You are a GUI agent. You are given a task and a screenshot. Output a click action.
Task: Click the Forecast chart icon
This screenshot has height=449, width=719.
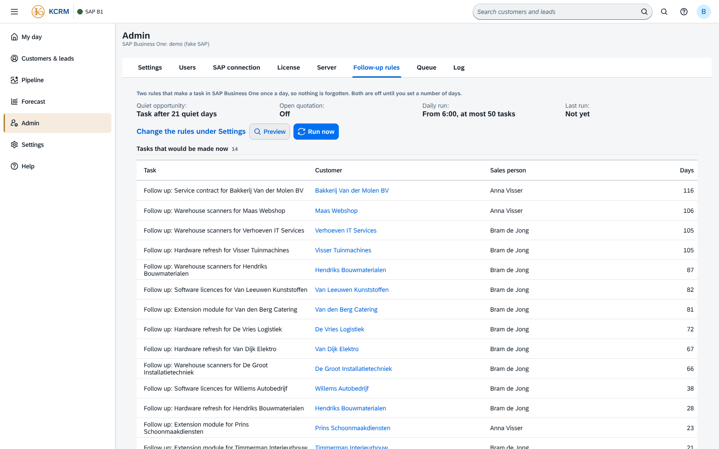pos(14,101)
